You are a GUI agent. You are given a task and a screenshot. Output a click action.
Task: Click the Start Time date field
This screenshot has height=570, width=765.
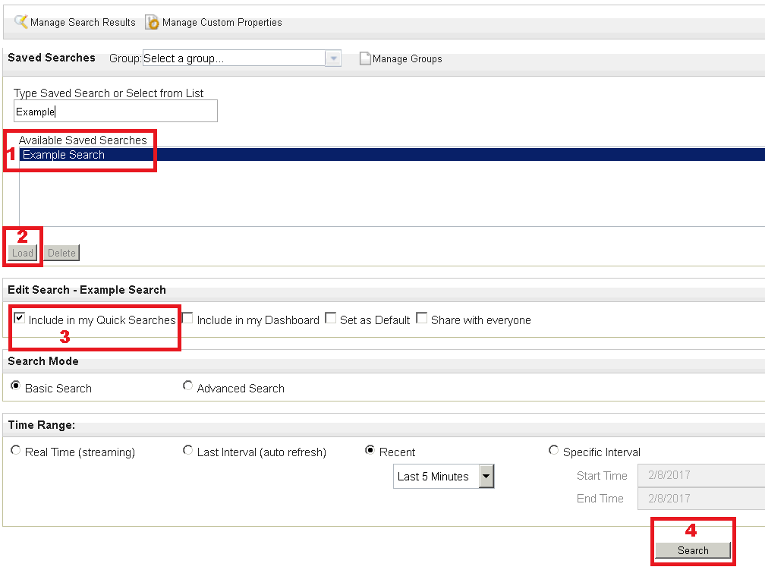[x=701, y=475]
